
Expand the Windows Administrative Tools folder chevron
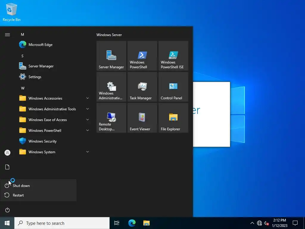point(88,109)
